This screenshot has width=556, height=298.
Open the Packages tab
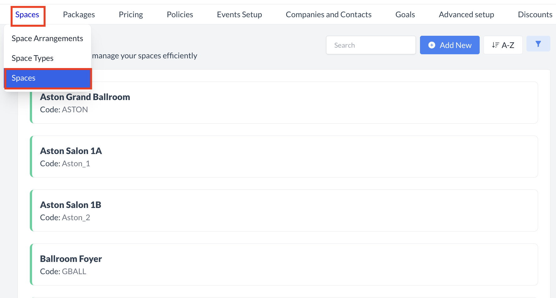pyautogui.click(x=79, y=15)
